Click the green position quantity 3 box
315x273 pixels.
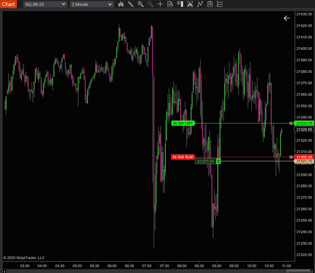[218, 161]
